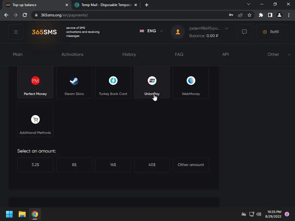Open the Activations page

[72, 54]
